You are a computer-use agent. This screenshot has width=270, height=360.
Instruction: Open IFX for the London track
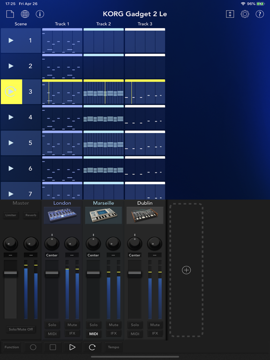point(72,333)
